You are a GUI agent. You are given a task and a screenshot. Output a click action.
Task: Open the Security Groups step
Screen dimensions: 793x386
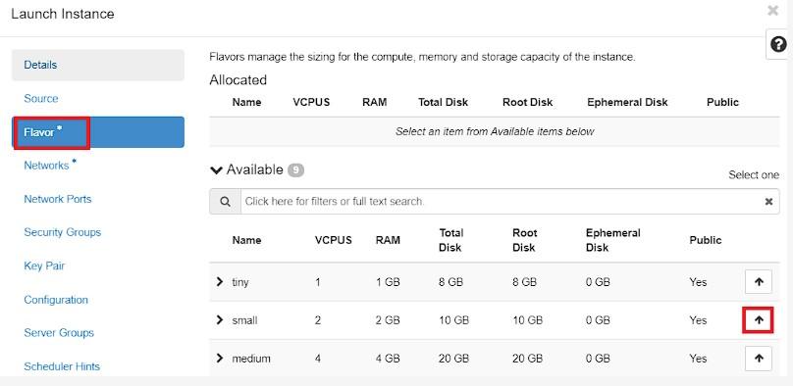coord(62,232)
